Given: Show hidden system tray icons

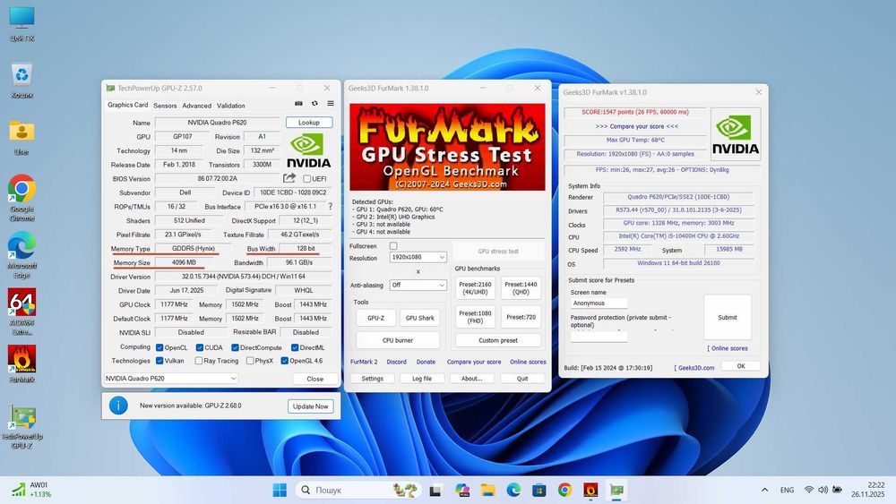Looking at the screenshot, I should 764,490.
